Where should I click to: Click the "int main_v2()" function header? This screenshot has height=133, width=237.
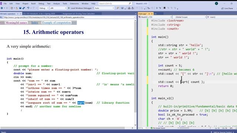point(163,98)
